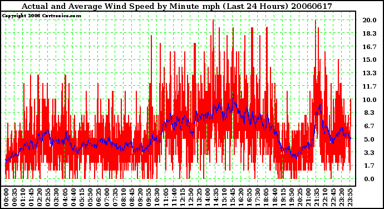Click the 15.0 y-axis label
This screenshot has height=209, width=384.
[370, 60]
